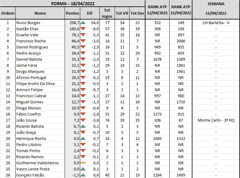Click the Tot Jogos column header

[107, 13]
